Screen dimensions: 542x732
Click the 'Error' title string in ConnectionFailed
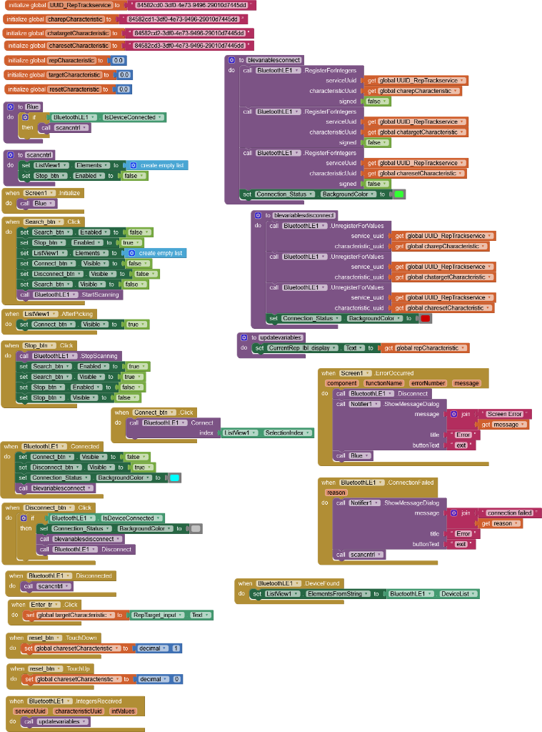pos(463,533)
